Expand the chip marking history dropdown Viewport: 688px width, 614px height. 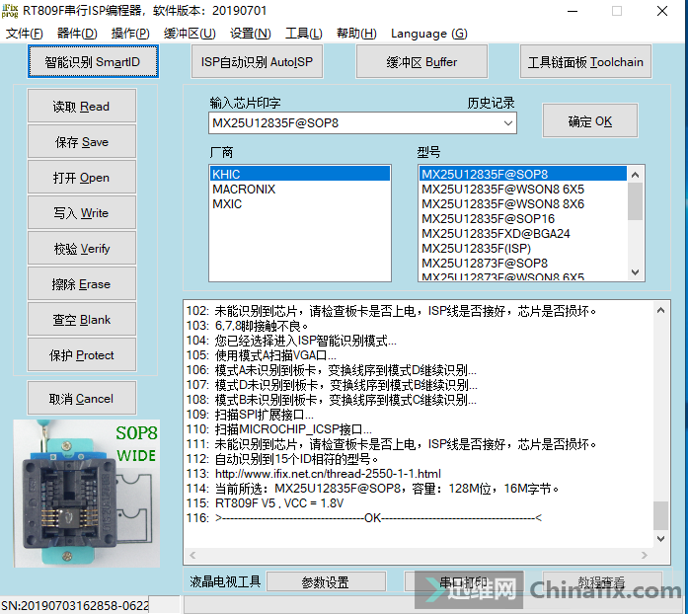click(x=507, y=123)
